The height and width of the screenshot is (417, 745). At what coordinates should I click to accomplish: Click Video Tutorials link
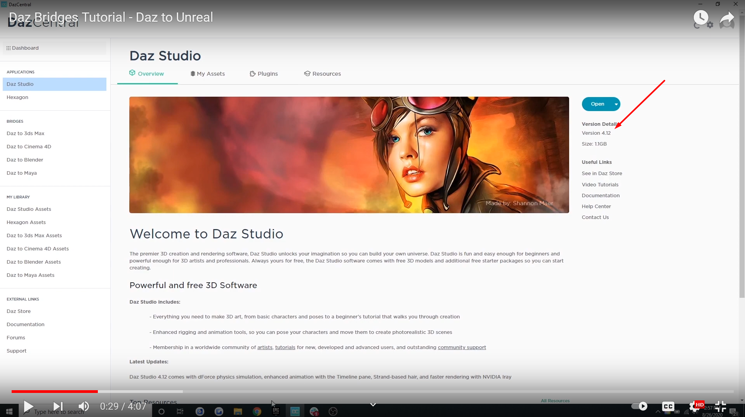(x=600, y=185)
